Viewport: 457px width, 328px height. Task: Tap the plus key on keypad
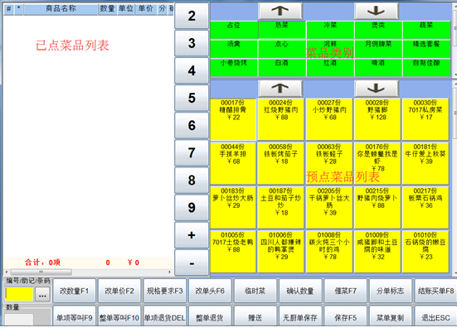pos(192,235)
